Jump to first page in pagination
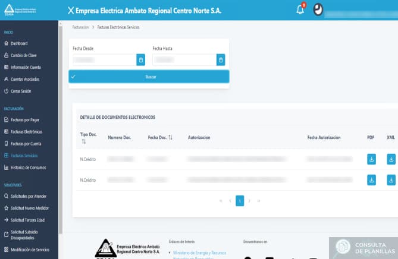Image resolution: width=398 pixels, height=259 pixels. point(221,201)
